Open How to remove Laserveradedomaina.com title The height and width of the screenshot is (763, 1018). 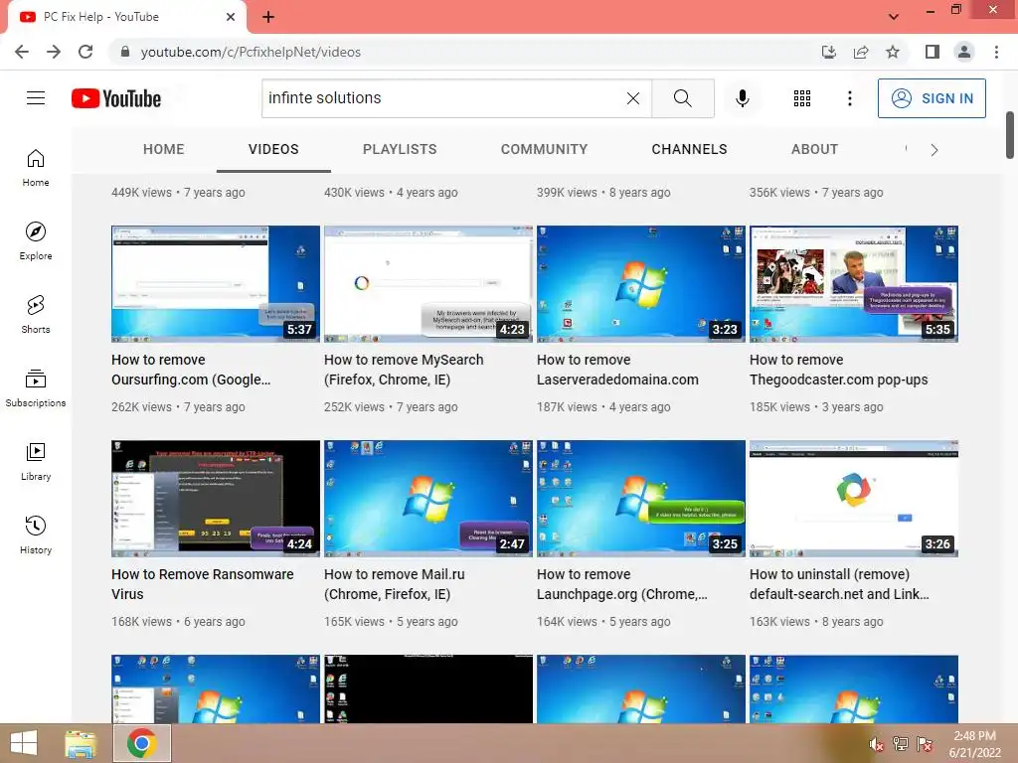click(x=617, y=370)
